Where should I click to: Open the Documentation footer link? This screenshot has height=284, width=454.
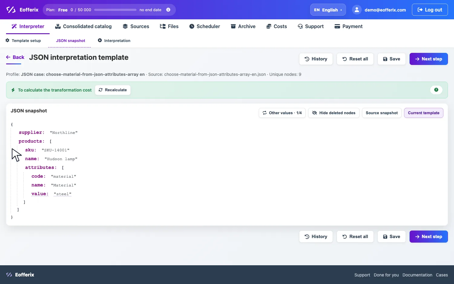click(x=417, y=275)
